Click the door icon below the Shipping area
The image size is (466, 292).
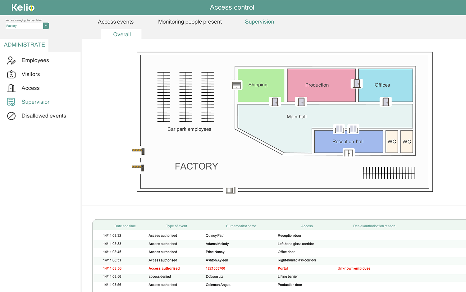[275, 102]
